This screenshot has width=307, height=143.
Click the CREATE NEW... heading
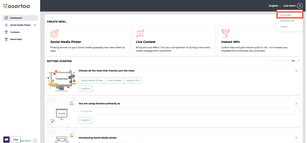[x=57, y=22]
